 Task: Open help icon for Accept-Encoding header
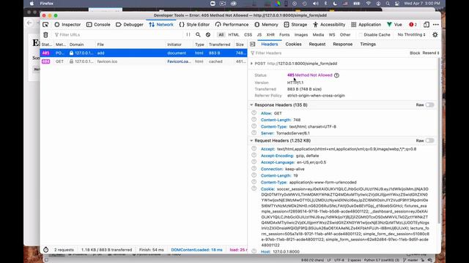coord(254,156)
